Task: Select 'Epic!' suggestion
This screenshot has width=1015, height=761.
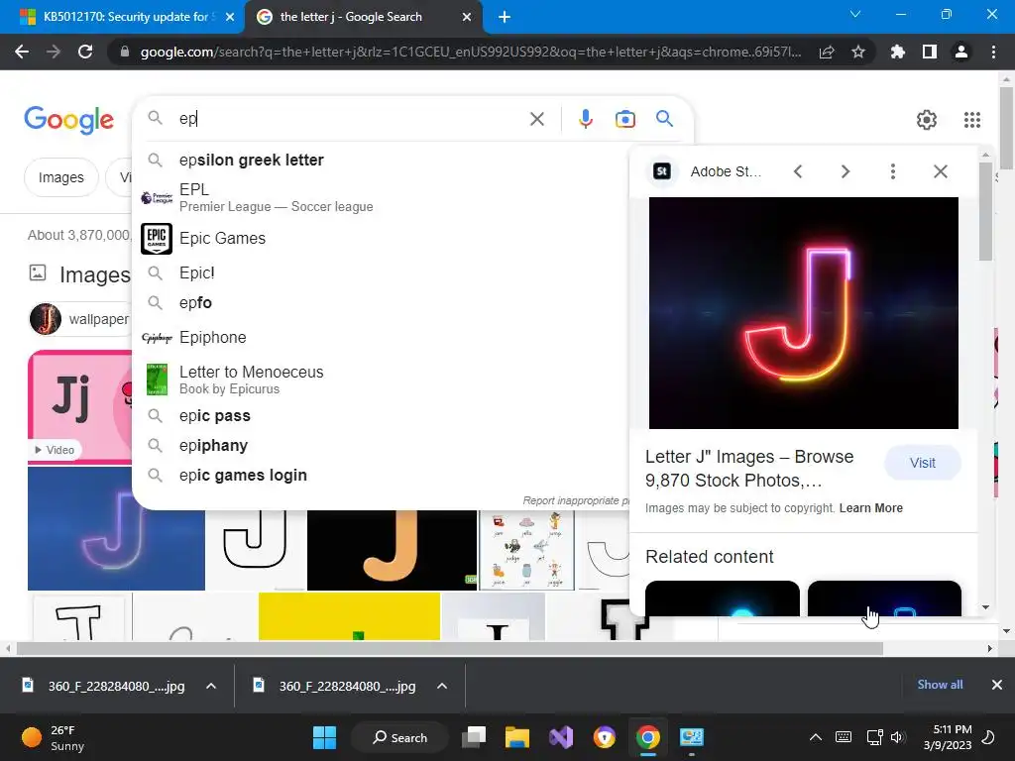Action: click(382, 273)
